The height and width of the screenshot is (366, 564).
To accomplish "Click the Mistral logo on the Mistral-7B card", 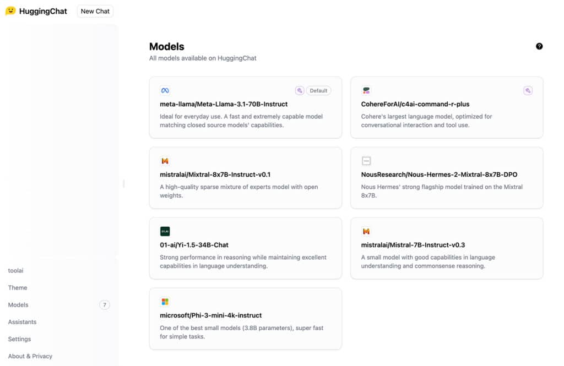I will pos(366,231).
